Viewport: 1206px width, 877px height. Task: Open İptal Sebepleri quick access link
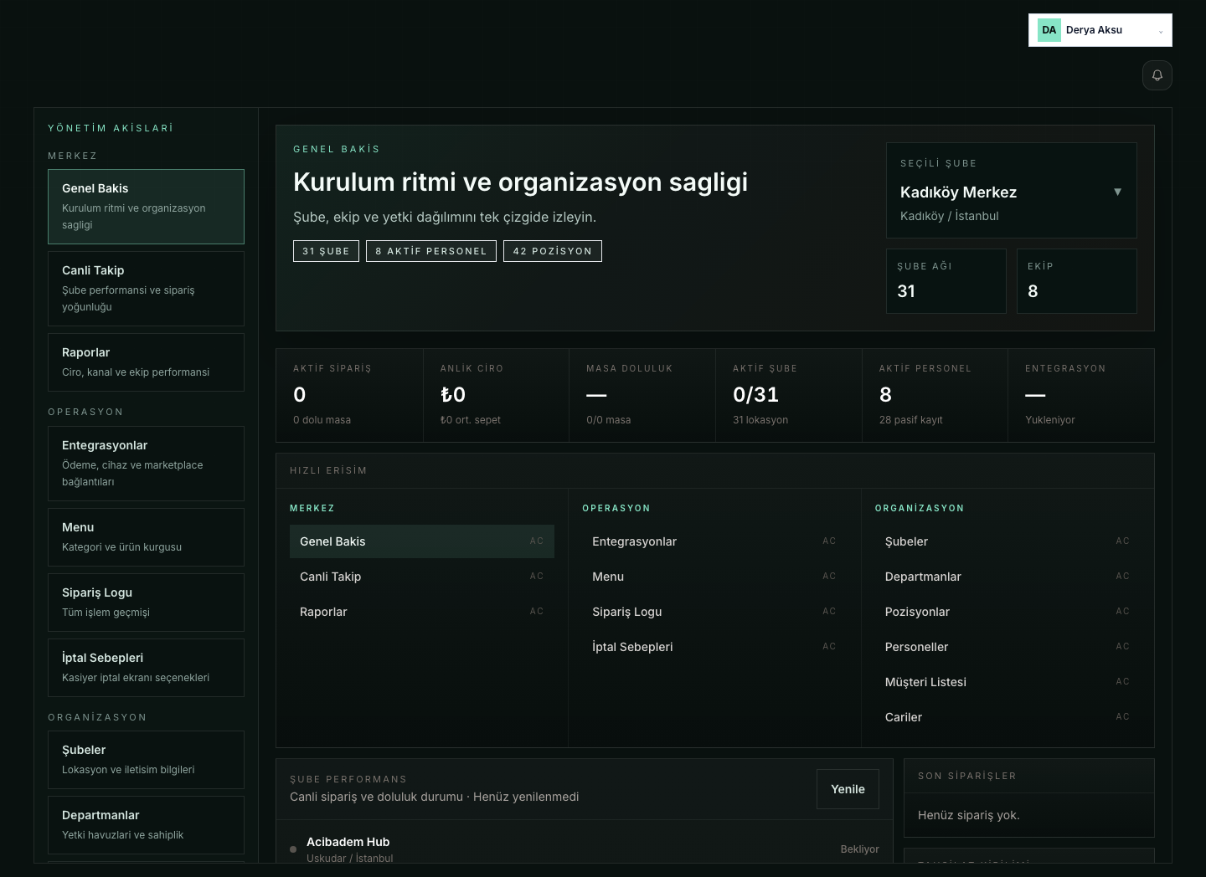point(714,647)
